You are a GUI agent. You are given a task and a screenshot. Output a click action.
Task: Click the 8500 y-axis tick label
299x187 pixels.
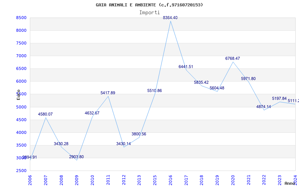tap(21, 18)
